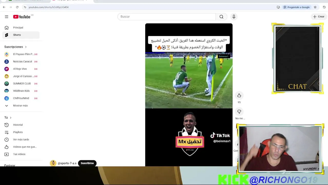Click the address bar URL
Image resolution: width=328 pixels, height=185 pixels.
pyautogui.click(x=48, y=7)
